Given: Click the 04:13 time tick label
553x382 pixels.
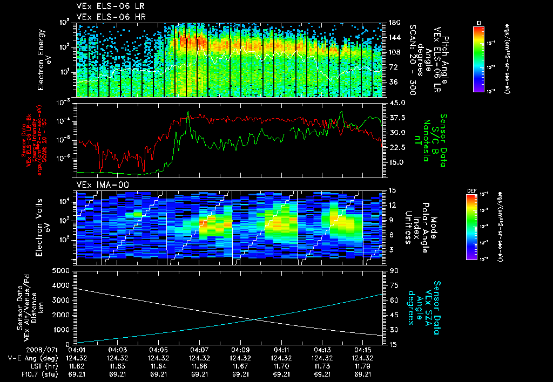Looking at the screenshot, I should 322,350.
